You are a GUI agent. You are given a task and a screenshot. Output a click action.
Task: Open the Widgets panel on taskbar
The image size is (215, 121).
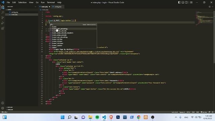(5, 117)
